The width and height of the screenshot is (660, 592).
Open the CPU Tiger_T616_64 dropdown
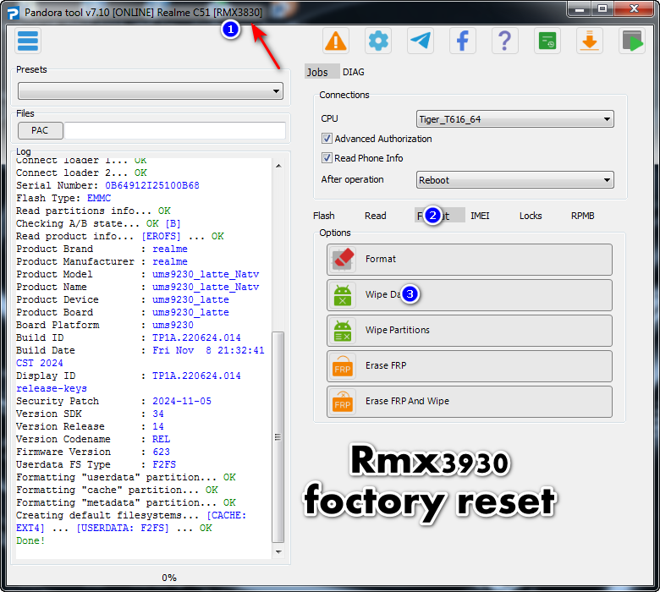(x=514, y=119)
